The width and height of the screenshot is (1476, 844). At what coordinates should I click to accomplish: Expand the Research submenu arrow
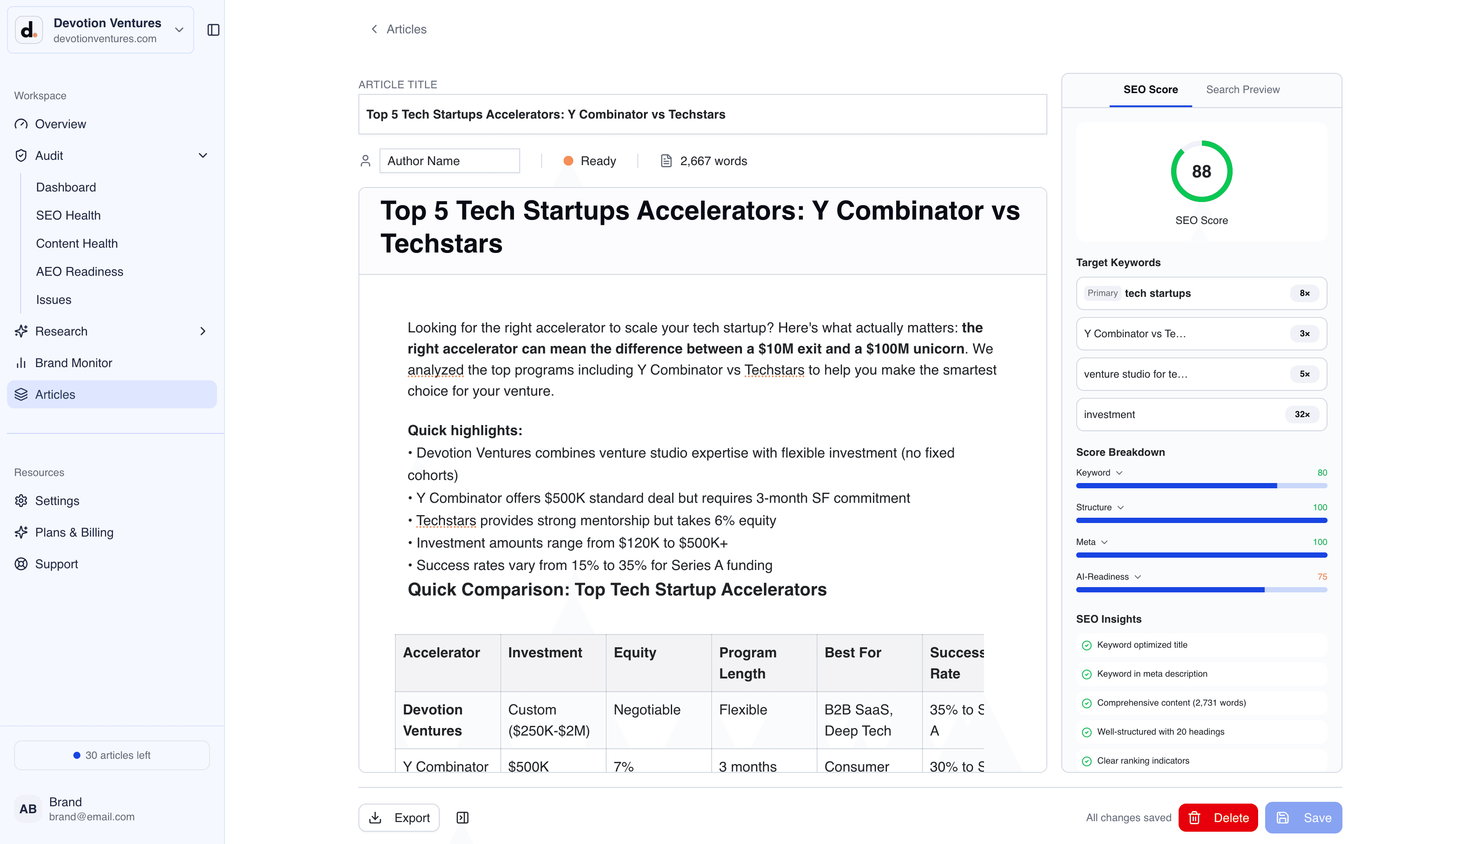pyautogui.click(x=203, y=332)
